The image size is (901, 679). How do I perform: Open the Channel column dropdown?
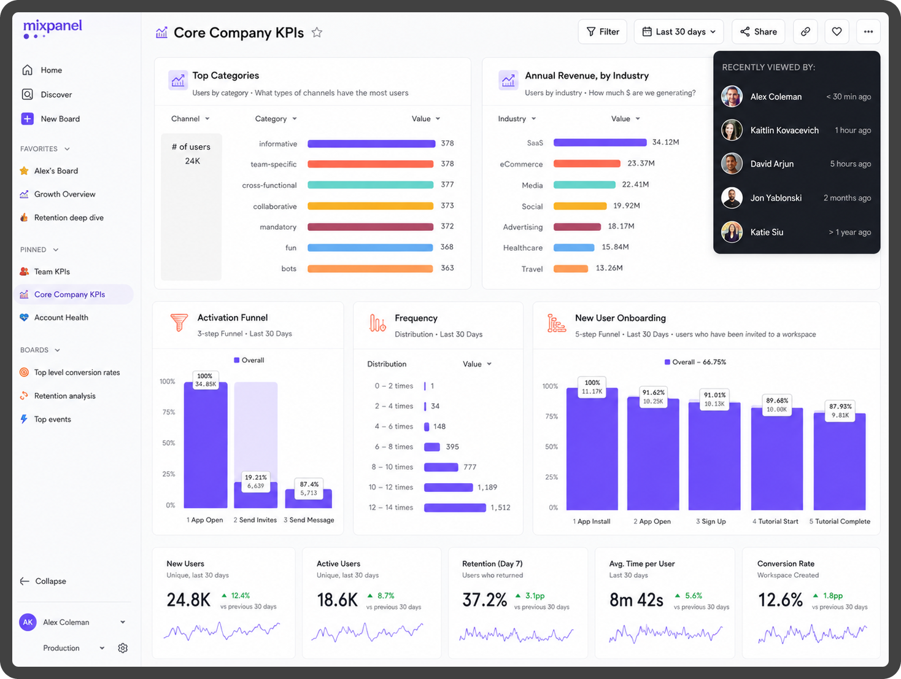(190, 118)
